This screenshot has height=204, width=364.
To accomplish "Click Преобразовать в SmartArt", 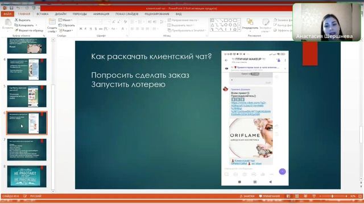I will (x=187, y=30).
